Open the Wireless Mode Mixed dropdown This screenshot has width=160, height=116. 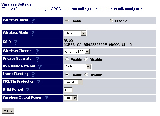point(75,33)
